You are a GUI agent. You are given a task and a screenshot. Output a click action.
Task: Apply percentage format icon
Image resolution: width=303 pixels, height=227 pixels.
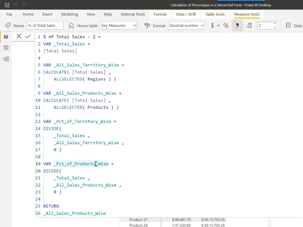tap(226, 25)
